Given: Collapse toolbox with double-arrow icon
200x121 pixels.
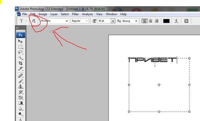Looking at the screenshot, I should (17, 28).
